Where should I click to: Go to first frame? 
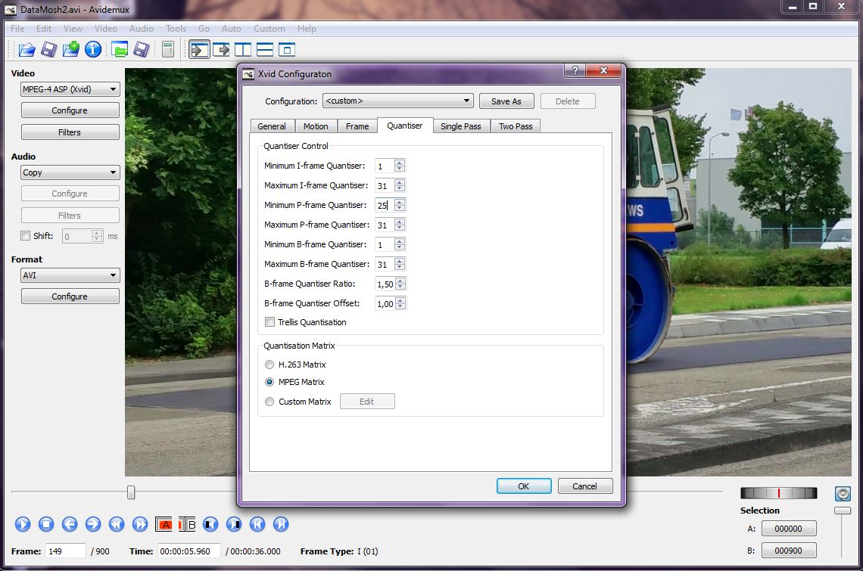[257, 524]
